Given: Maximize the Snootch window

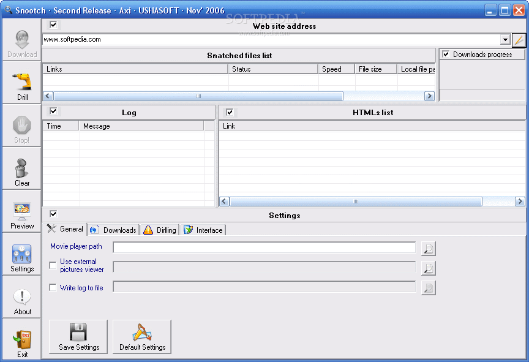Looking at the screenshot, I should (x=505, y=10).
